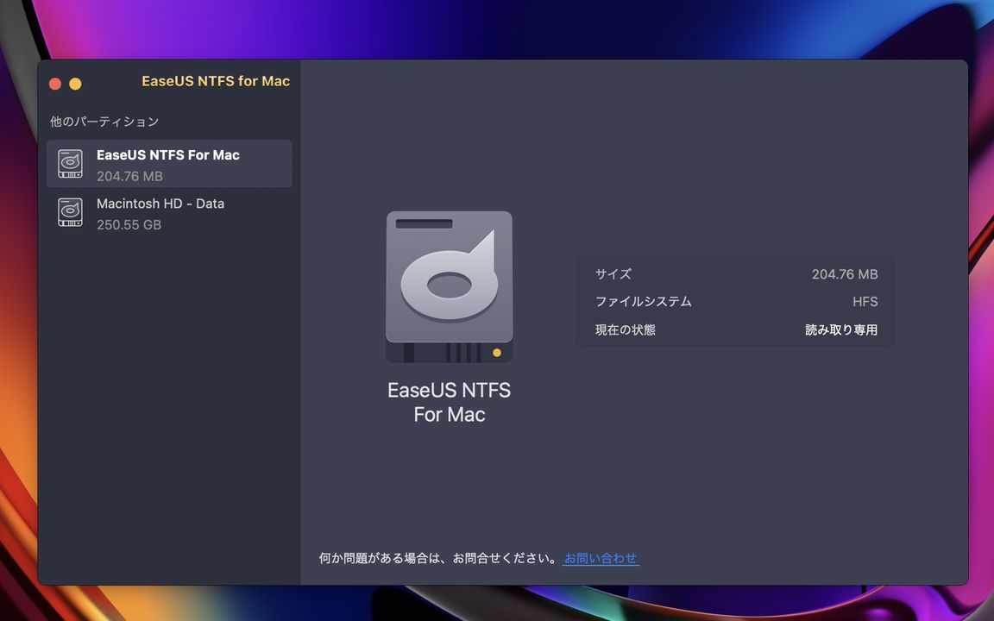Click the EaseUS NTFS for Mac window title

(x=216, y=81)
